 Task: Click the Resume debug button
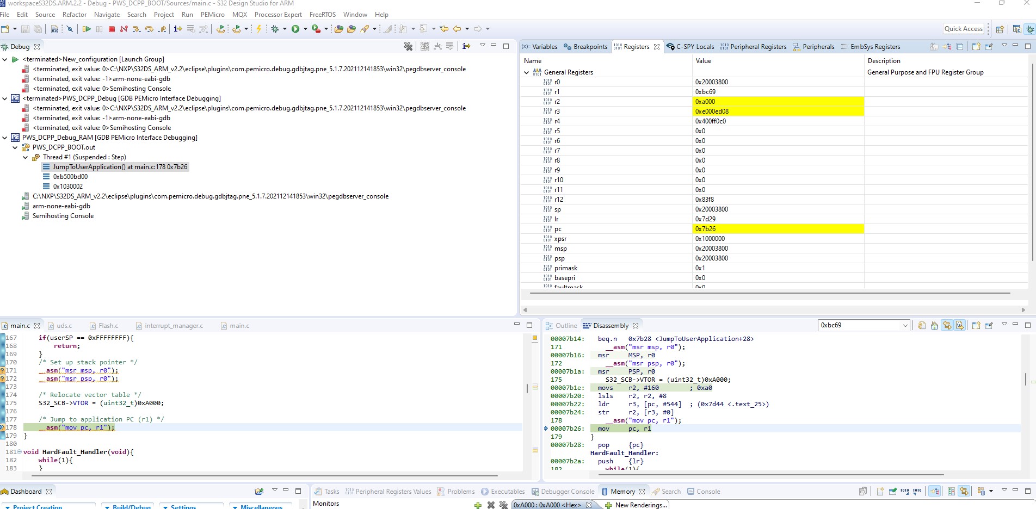(87, 29)
